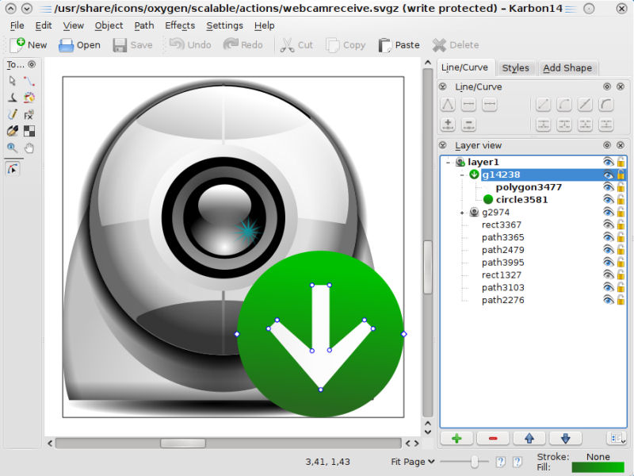Hide the g14238 group via its eye icon
Image resolution: width=634 pixels, height=476 pixels.
coord(607,175)
